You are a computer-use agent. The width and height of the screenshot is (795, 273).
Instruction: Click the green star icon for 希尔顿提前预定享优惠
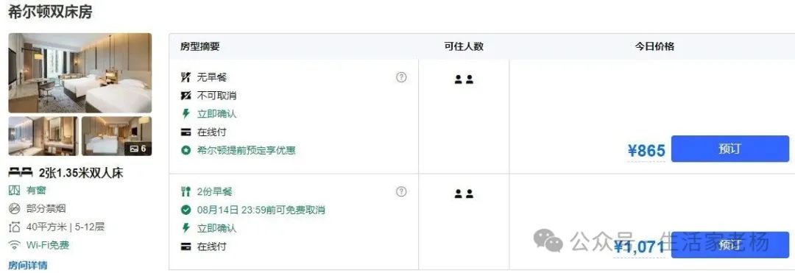[186, 150]
